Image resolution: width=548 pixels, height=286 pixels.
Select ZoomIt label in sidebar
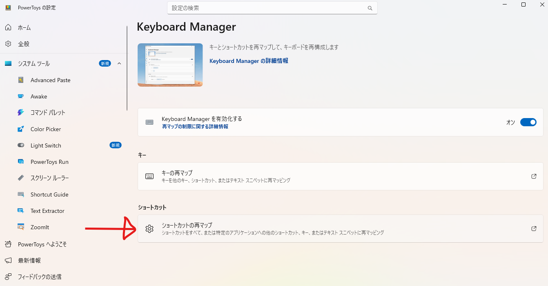coord(40,227)
